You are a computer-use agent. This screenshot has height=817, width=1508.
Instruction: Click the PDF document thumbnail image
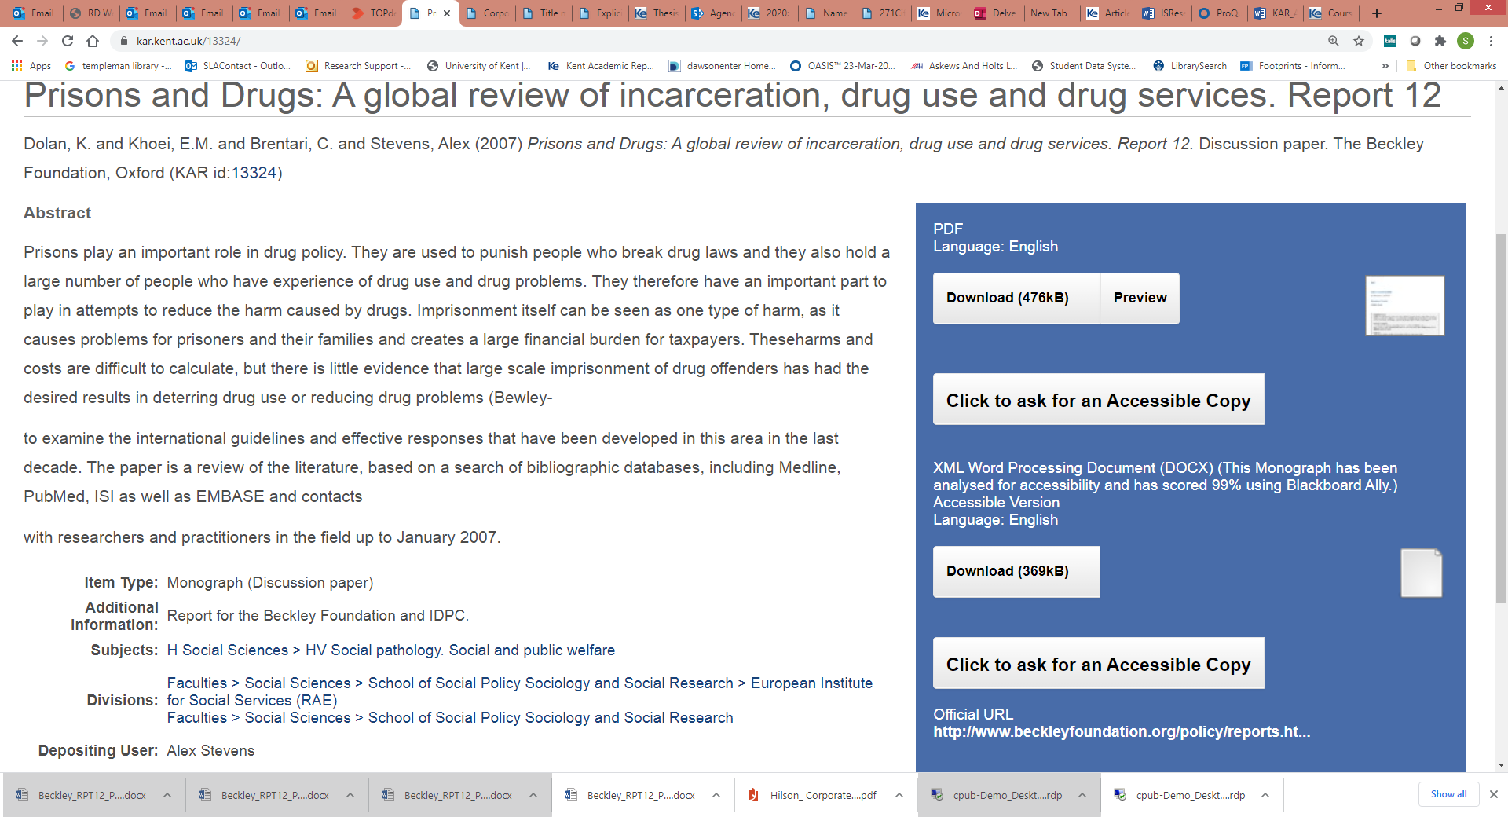click(x=1404, y=306)
